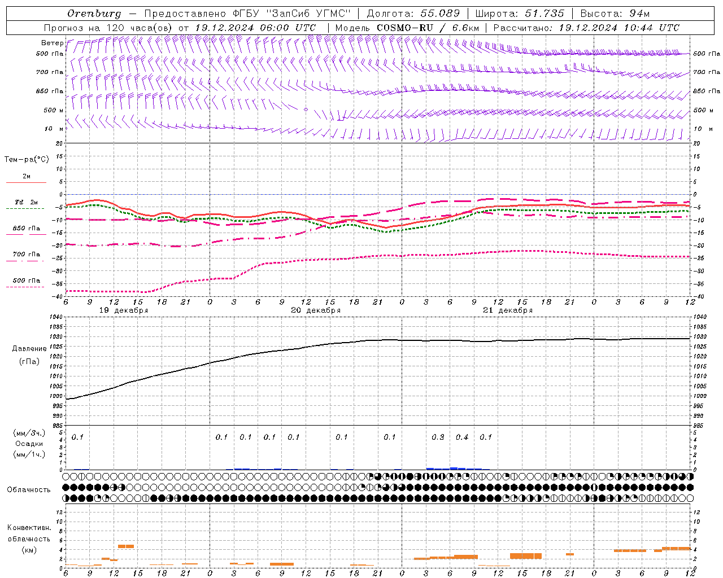The image size is (723, 578).
Task: Click the 'Ветер' wind panel label
Action: (x=52, y=43)
